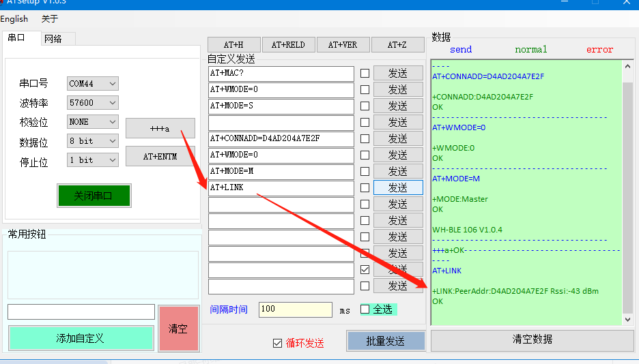Switch to the 网络 tab
Viewport: 639px width, 364px height.
[53, 39]
